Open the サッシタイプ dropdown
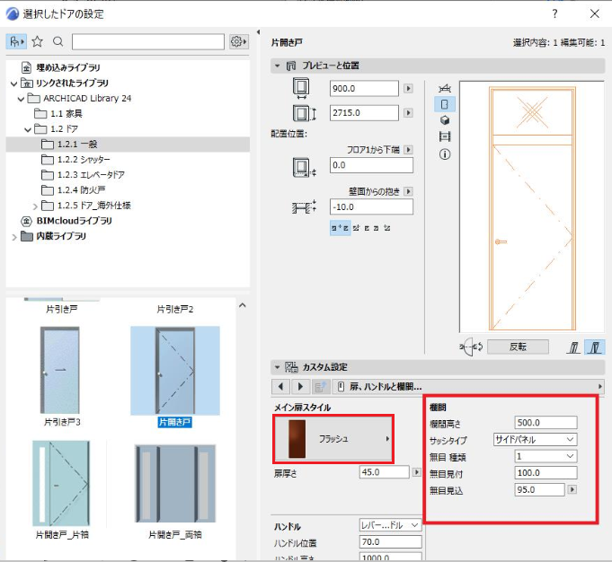The width and height of the screenshot is (612, 562). click(x=535, y=440)
